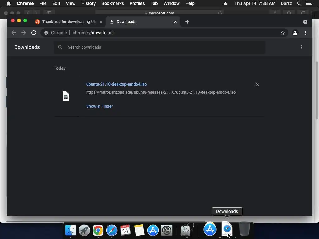Click the eject icon in menu bar
The height and width of the screenshot is (239, 319).
tap(226, 3)
